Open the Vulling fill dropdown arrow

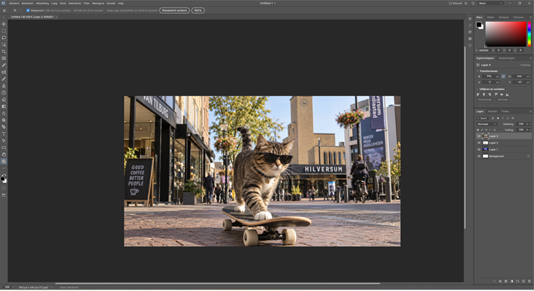pos(529,130)
